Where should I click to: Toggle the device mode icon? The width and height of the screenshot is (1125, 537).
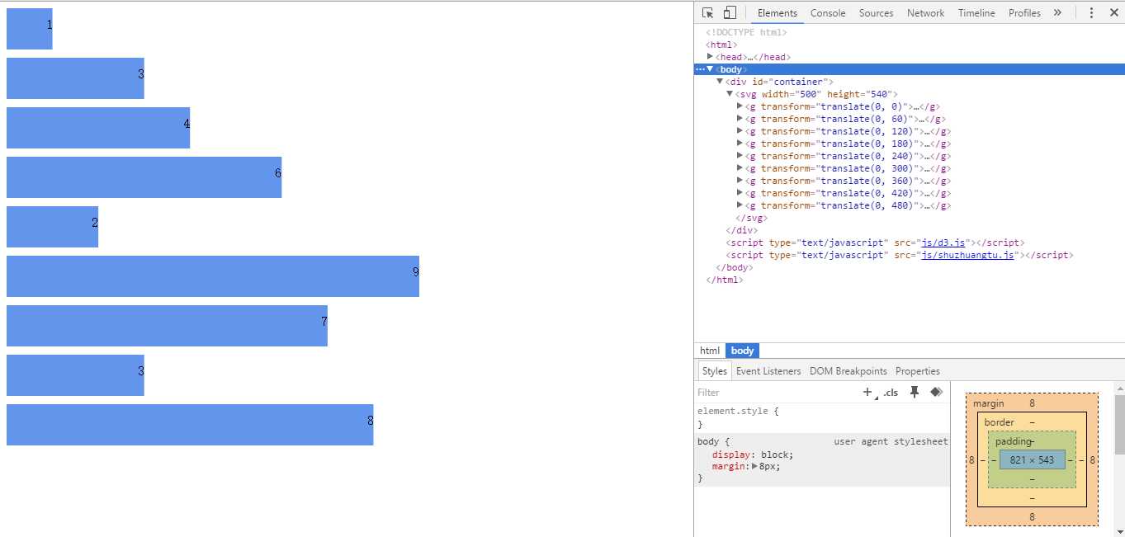pyautogui.click(x=730, y=12)
